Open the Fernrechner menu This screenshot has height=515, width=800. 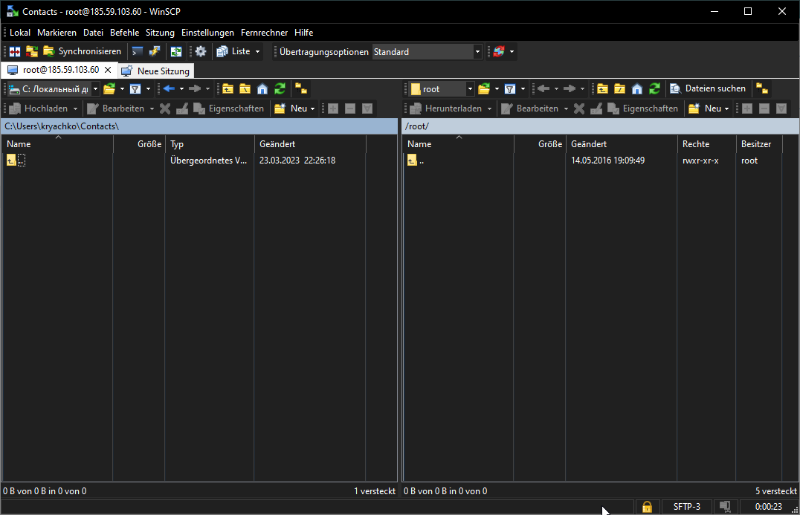pos(264,33)
